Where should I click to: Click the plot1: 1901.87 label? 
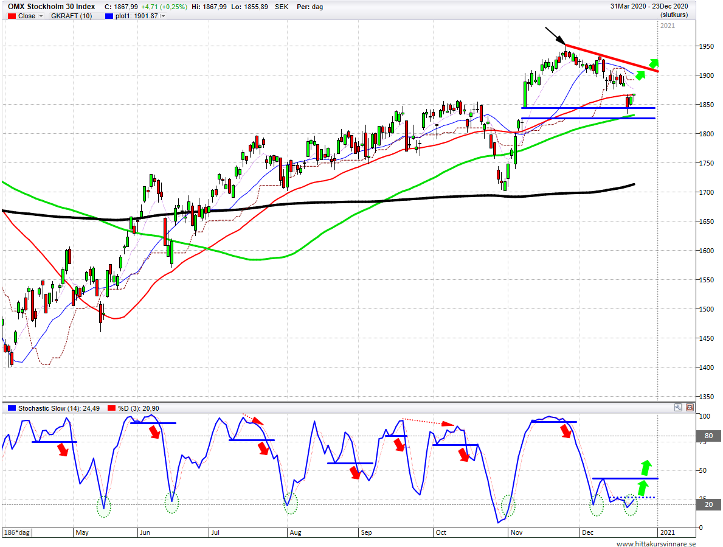(x=136, y=16)
